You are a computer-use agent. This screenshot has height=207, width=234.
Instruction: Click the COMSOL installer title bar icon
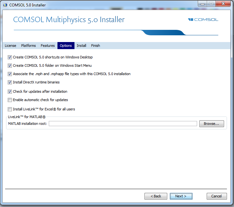(5, 5)
